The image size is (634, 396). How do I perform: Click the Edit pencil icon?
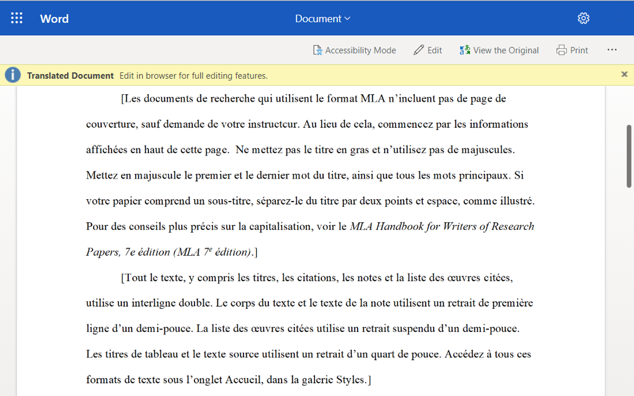(418, 50)
